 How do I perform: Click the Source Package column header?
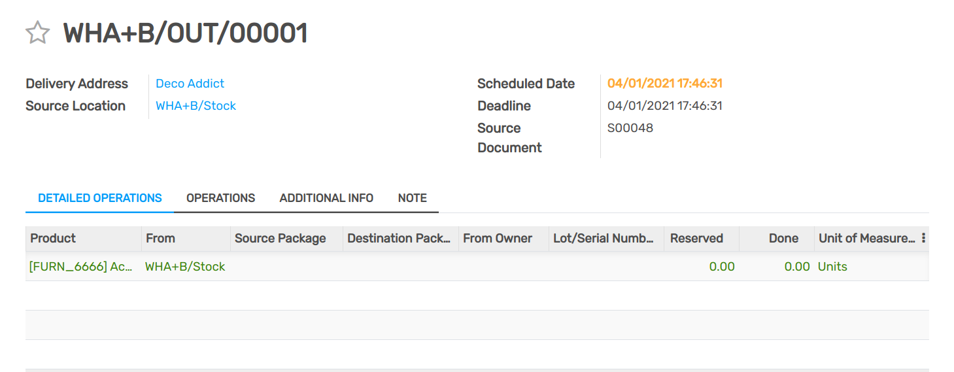click(280, 239)
